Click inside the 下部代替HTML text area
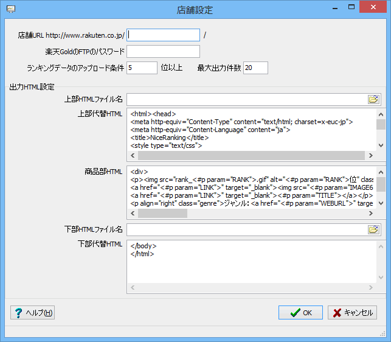 [x=249, y=267]
